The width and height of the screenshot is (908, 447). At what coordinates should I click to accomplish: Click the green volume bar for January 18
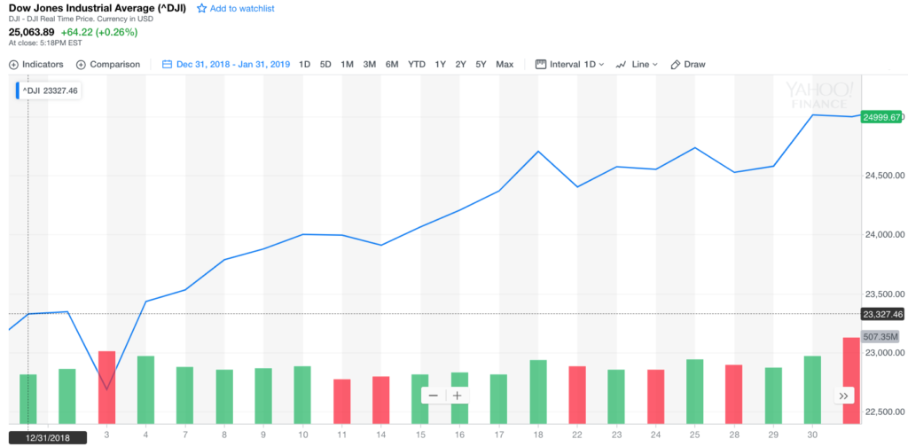pyautogui.click(x=538, y=392)
